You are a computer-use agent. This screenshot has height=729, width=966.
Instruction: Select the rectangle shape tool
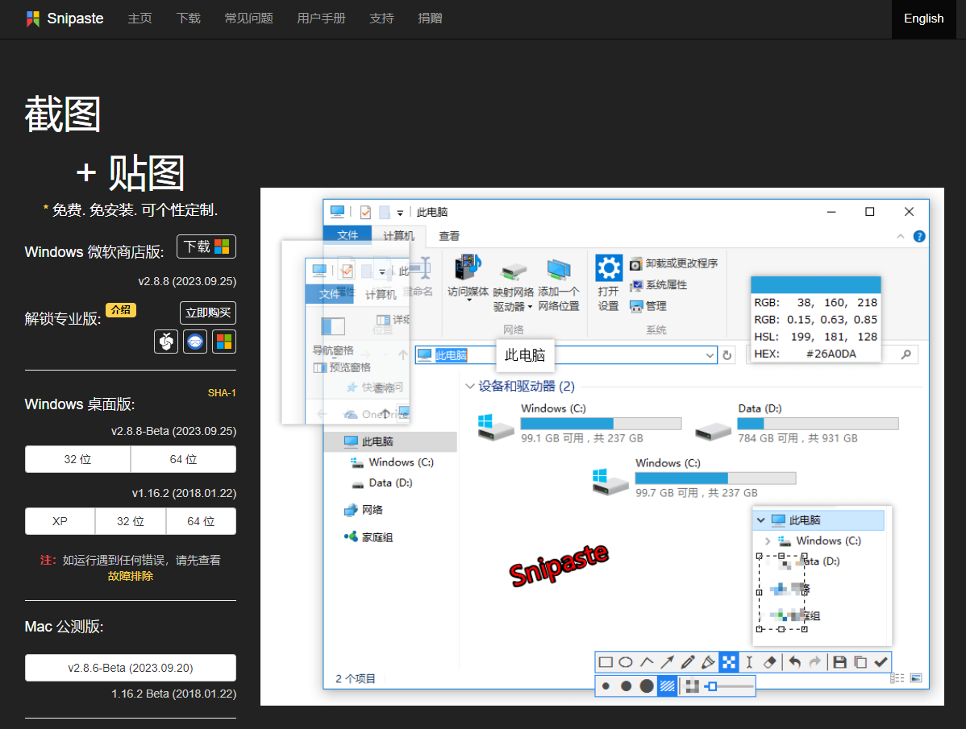pos(606,662)
